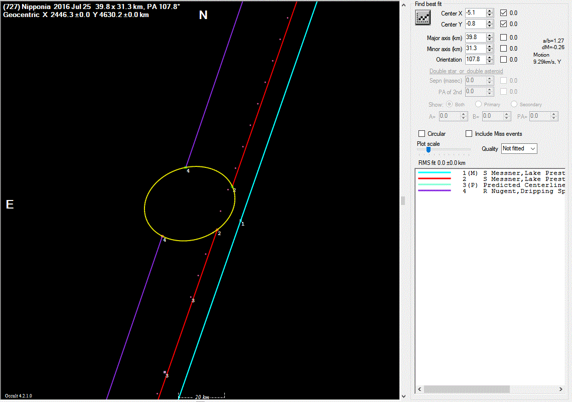Click the Find best fit plot icon
Viewport: 572px width, 402px height.
click(x=423, y=18)
